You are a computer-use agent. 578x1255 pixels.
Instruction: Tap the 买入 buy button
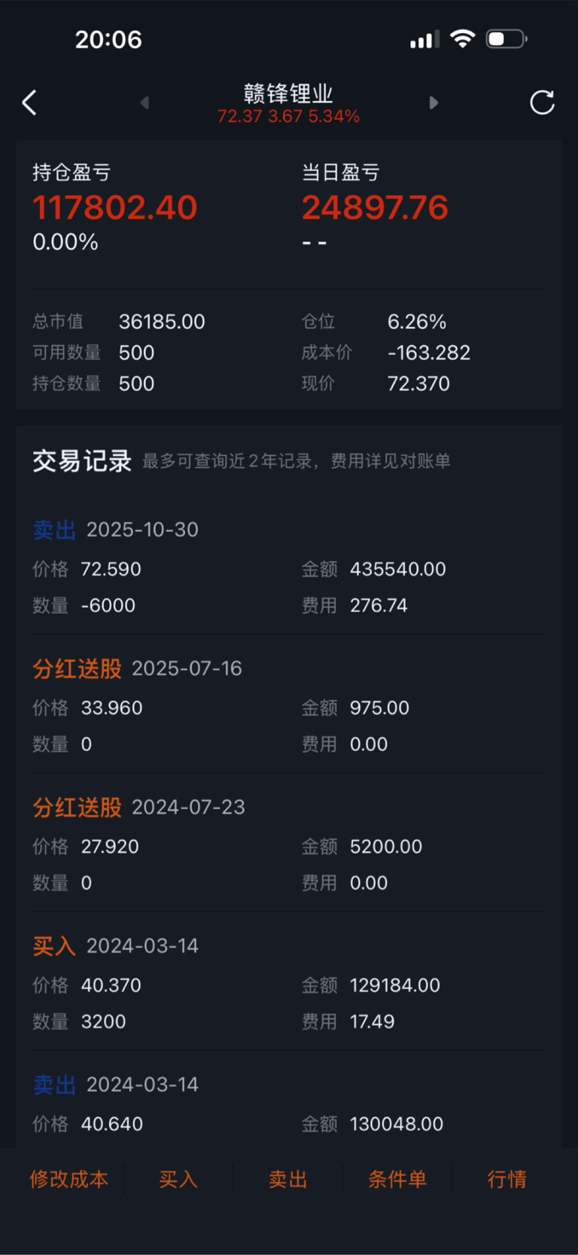pos(178,1179)
